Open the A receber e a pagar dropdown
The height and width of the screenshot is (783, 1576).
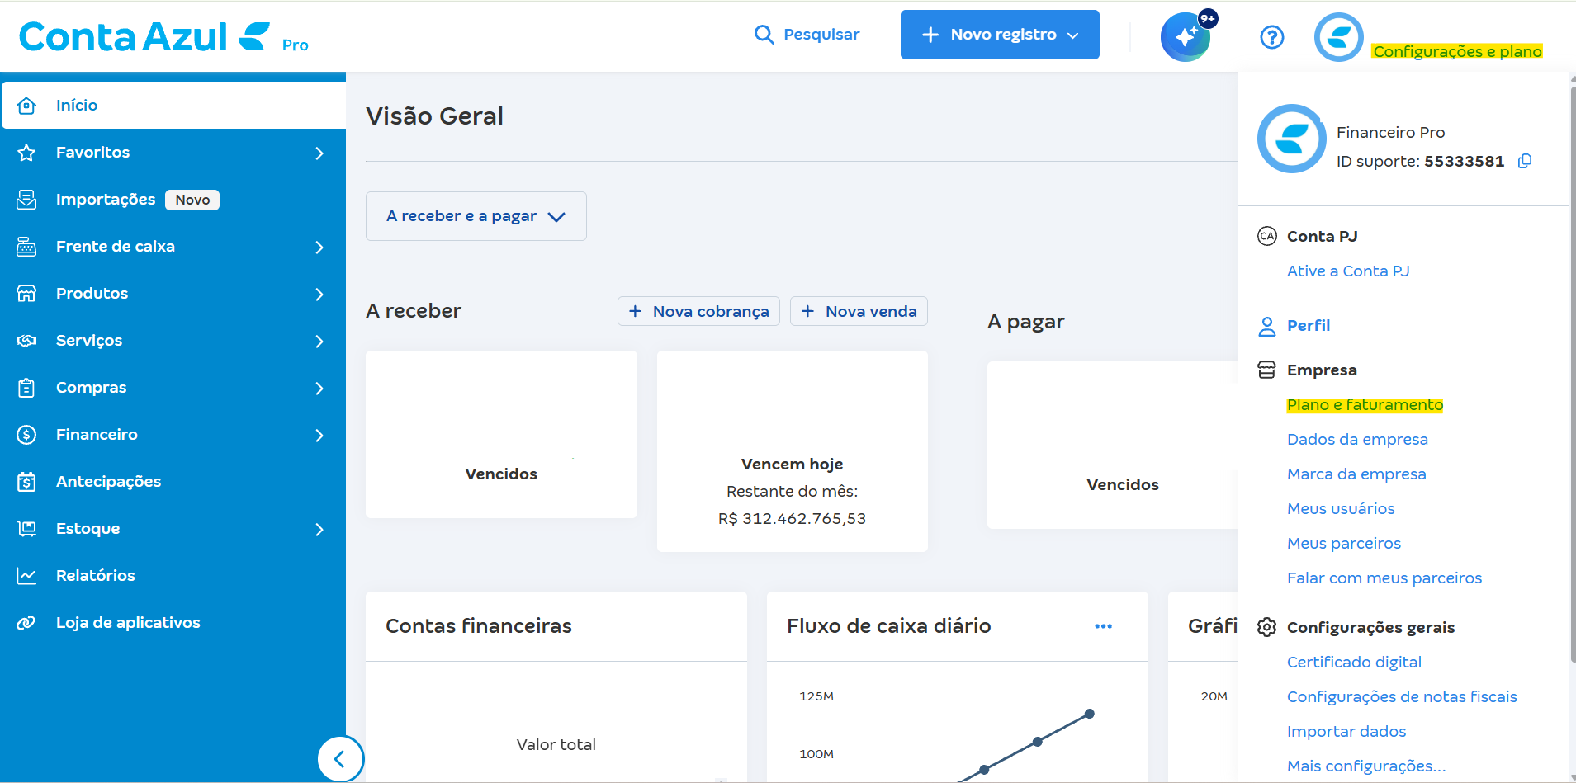pos(476,216)
